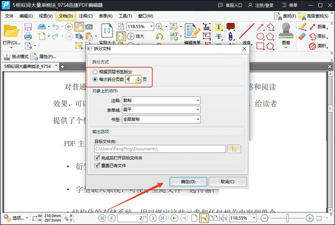Screen dimensions: 335x225
Task: Select the Hand tool in toolbar
Action: 80,27
